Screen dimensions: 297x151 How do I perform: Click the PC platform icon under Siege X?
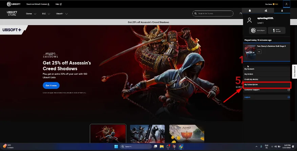click(259, 52)
